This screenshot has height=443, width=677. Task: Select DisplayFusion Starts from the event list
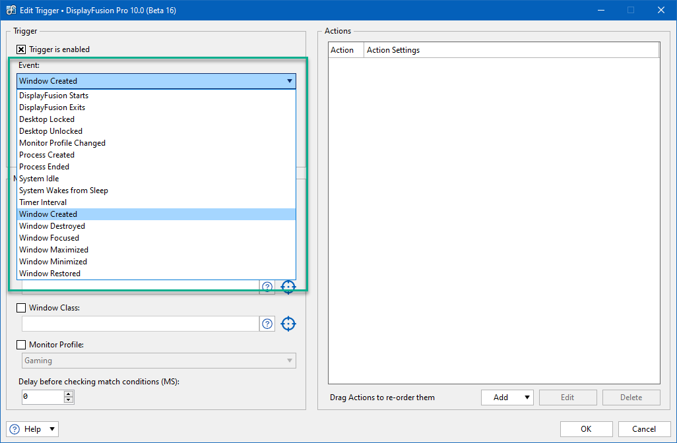click(156, 96)
